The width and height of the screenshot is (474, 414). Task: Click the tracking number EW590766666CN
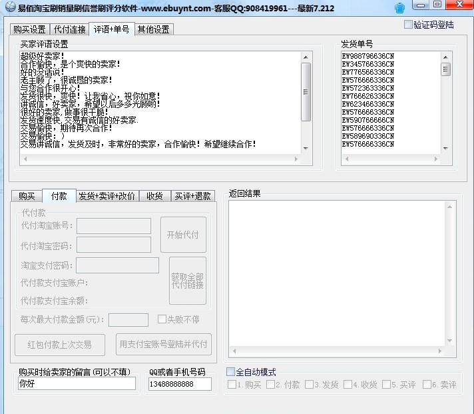coord(368,120)
